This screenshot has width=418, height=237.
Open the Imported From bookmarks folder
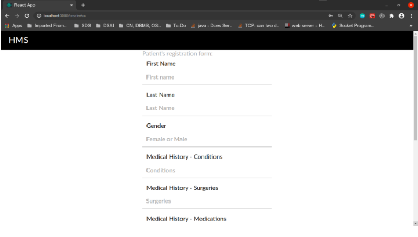pos(47,26)
